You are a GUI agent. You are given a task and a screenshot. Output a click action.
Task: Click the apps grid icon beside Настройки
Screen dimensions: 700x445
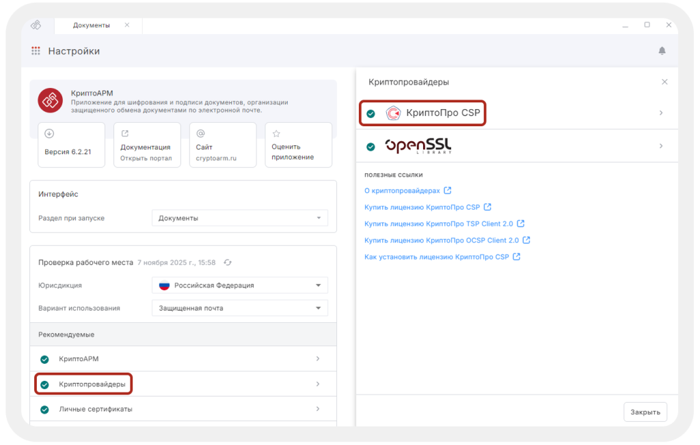pyautogui.click(x=36, y=51)
